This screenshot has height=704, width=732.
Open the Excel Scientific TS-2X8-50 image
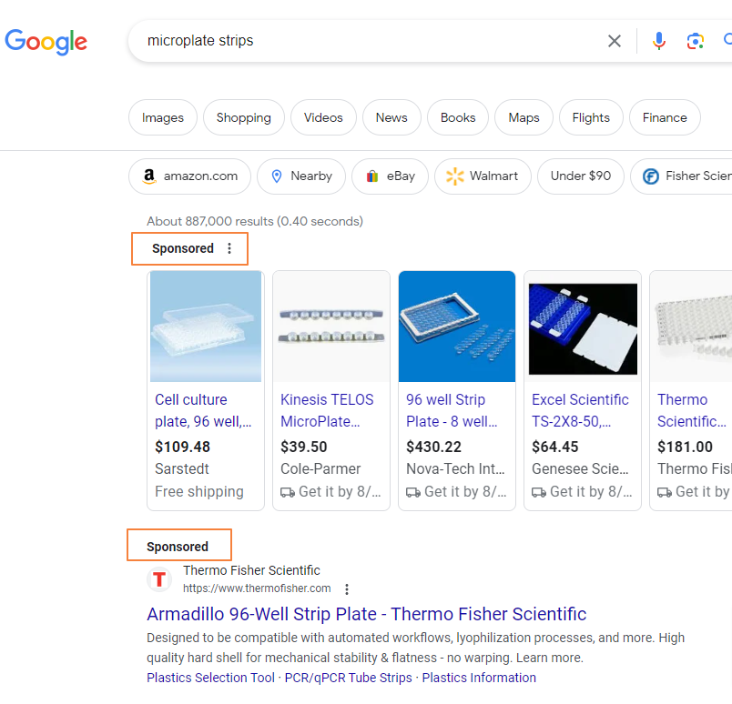583,328
